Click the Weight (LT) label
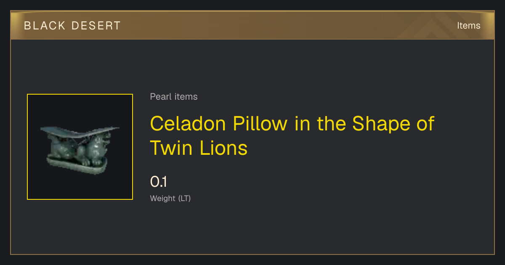 pos(170,198)
